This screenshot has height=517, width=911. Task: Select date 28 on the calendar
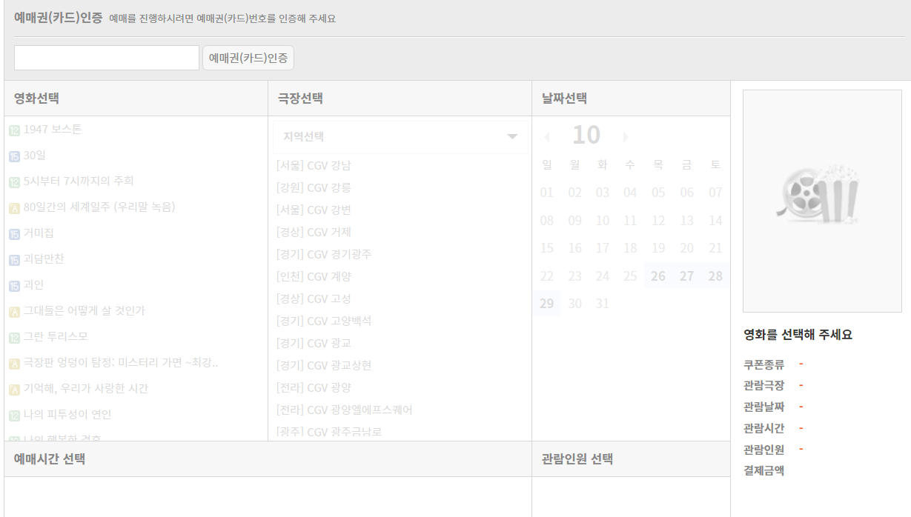point(715,276)
